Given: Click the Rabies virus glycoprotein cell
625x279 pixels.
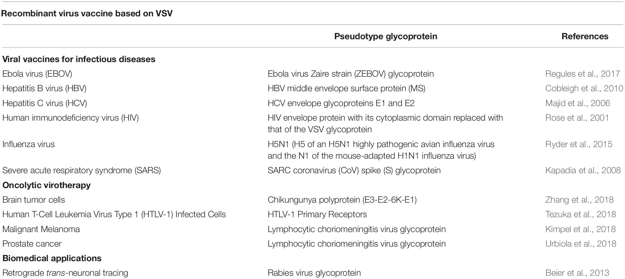Looking at the screenshot, I should (314, 273).
